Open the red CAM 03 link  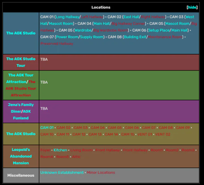tap(81, 128)
